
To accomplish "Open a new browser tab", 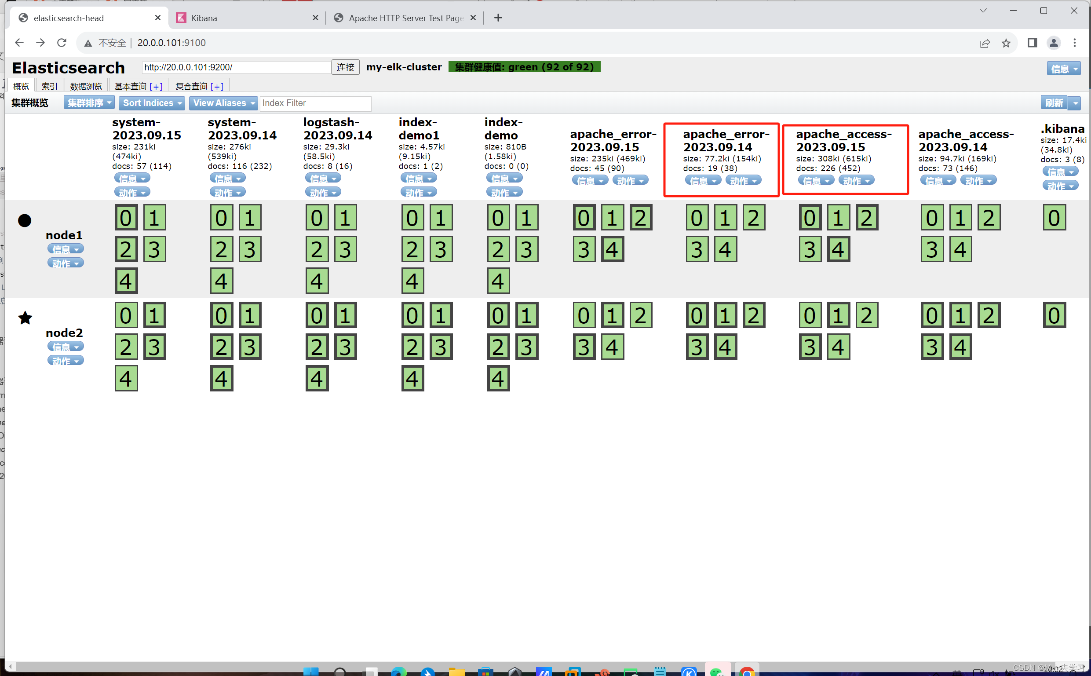I will pyautogui.click(x=498, y=18).
